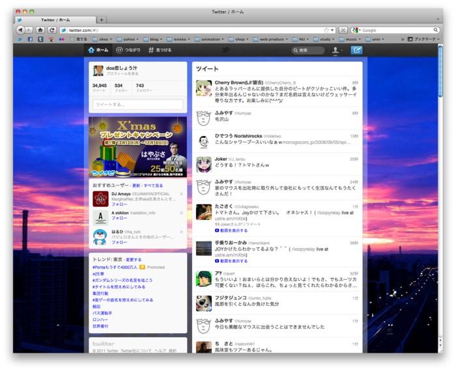Click たごさく's avatar photo

click(203, 212)
